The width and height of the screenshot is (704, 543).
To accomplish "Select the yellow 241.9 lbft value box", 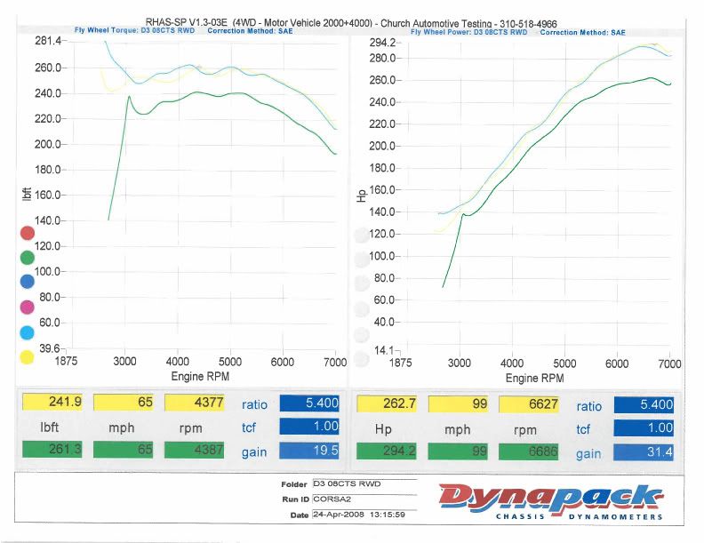I will 52,403.
